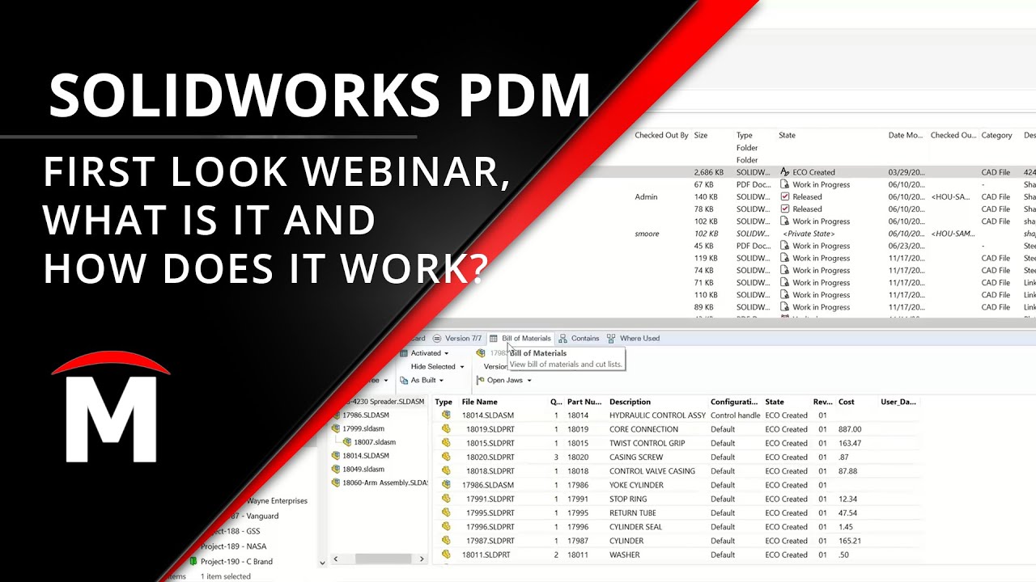The height and width of the screenshot is (582, 1036).
Task: Click the WASHER description cell
Action: [x=624, y=555]
